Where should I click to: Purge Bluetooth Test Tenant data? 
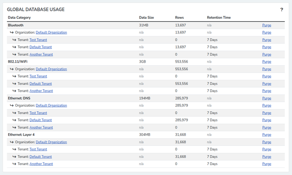267,40
